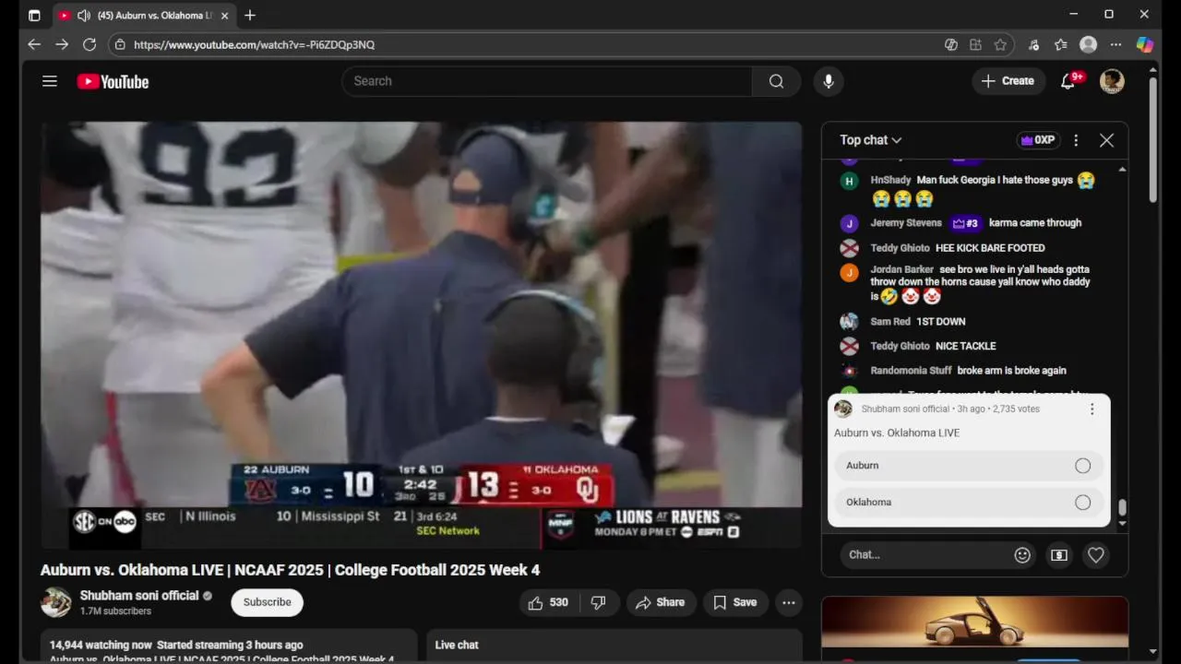Reload the YouTube page
Viewport: 1181px width, 664px height.
pyautogui.click(x=89, y=44)
